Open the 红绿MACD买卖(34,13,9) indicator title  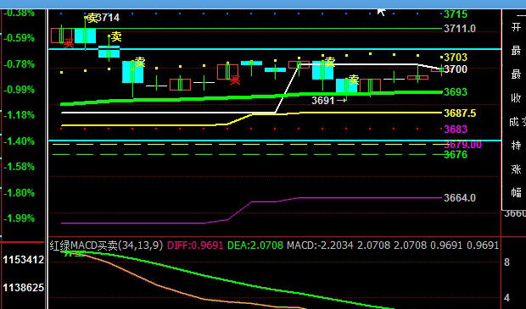pyautogui.click(x=106, y=246)
